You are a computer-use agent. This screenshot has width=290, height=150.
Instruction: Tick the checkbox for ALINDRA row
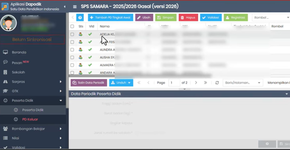(x=72, y=50)
